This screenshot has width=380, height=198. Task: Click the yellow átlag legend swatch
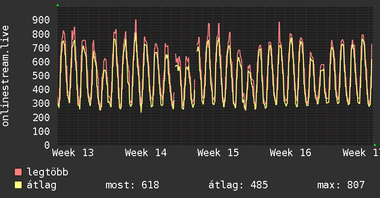tap(18, 185)
